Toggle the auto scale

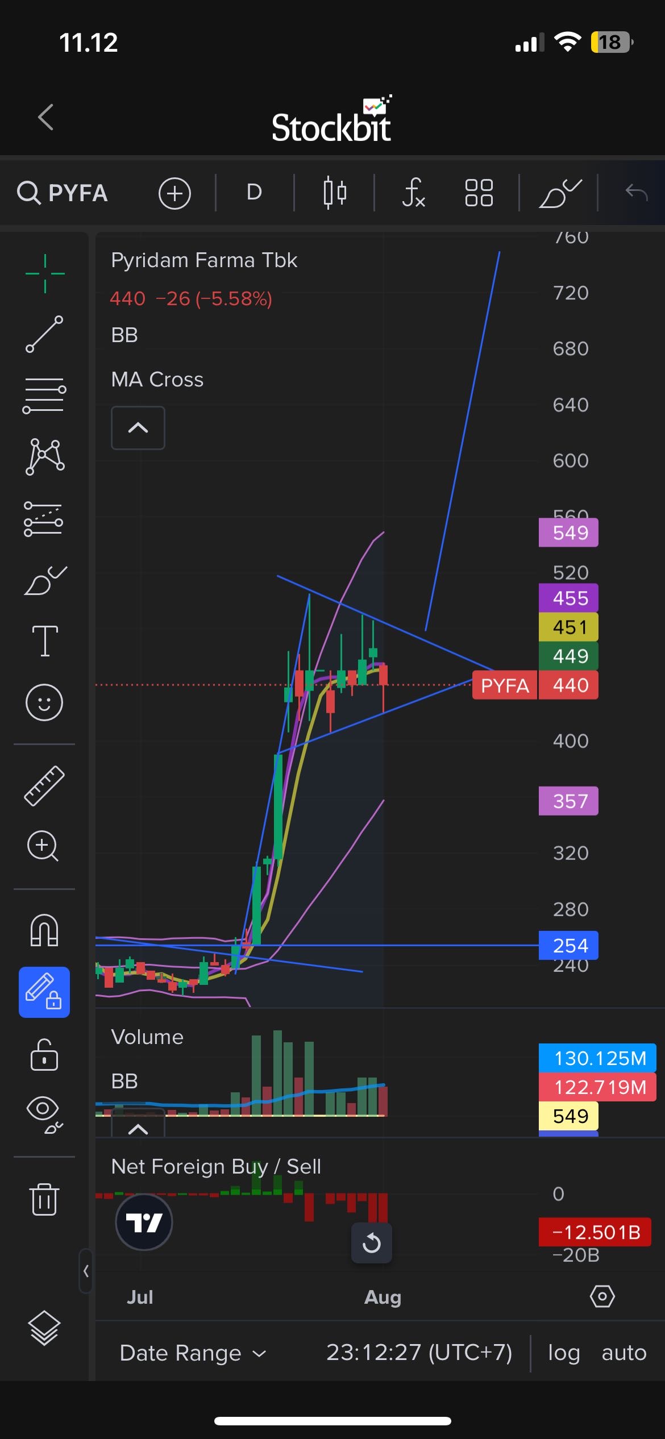tap(624, 1353)
